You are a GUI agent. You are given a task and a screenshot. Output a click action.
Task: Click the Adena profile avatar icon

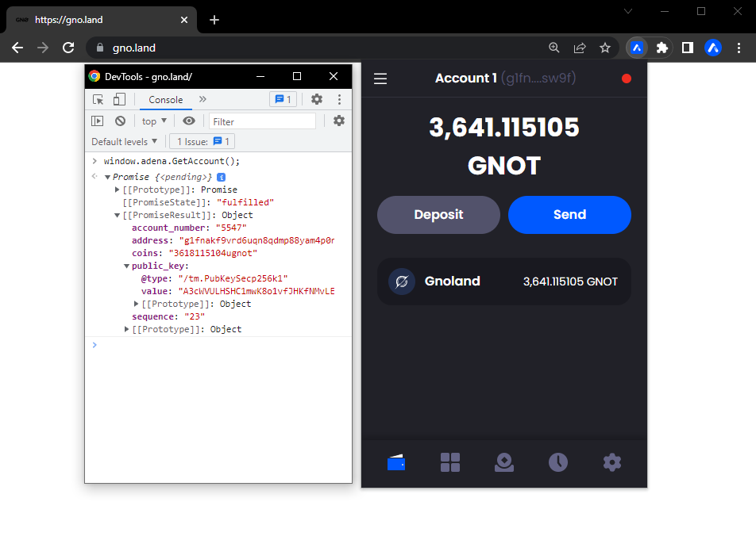tap(713, 48)
